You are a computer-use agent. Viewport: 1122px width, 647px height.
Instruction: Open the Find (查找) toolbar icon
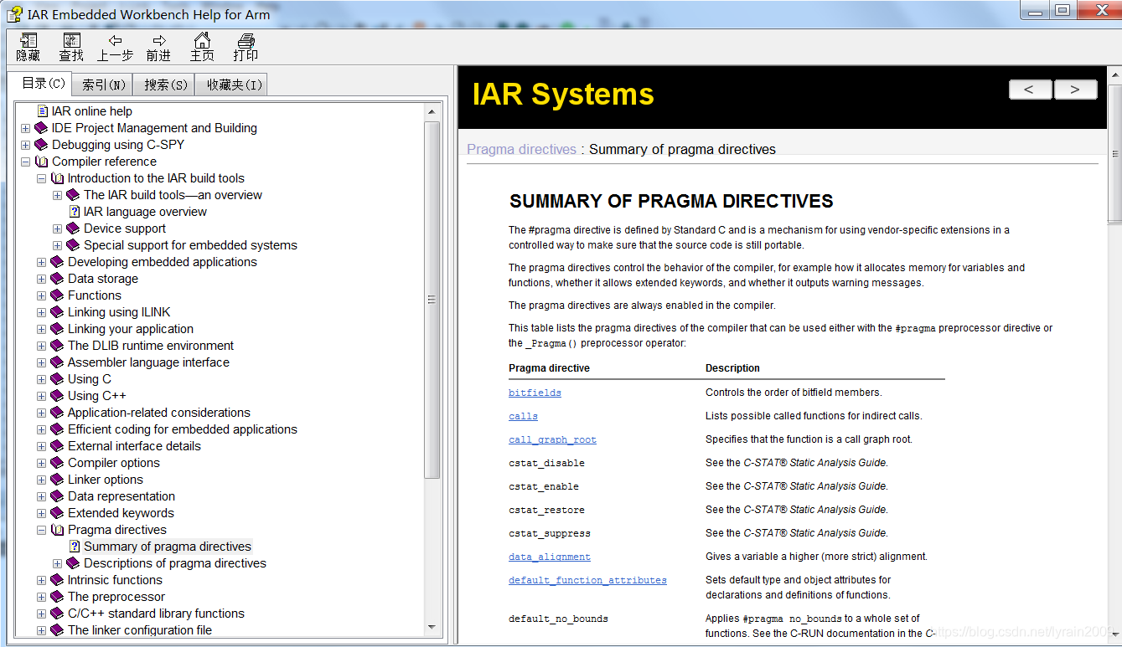pos(72,40)
